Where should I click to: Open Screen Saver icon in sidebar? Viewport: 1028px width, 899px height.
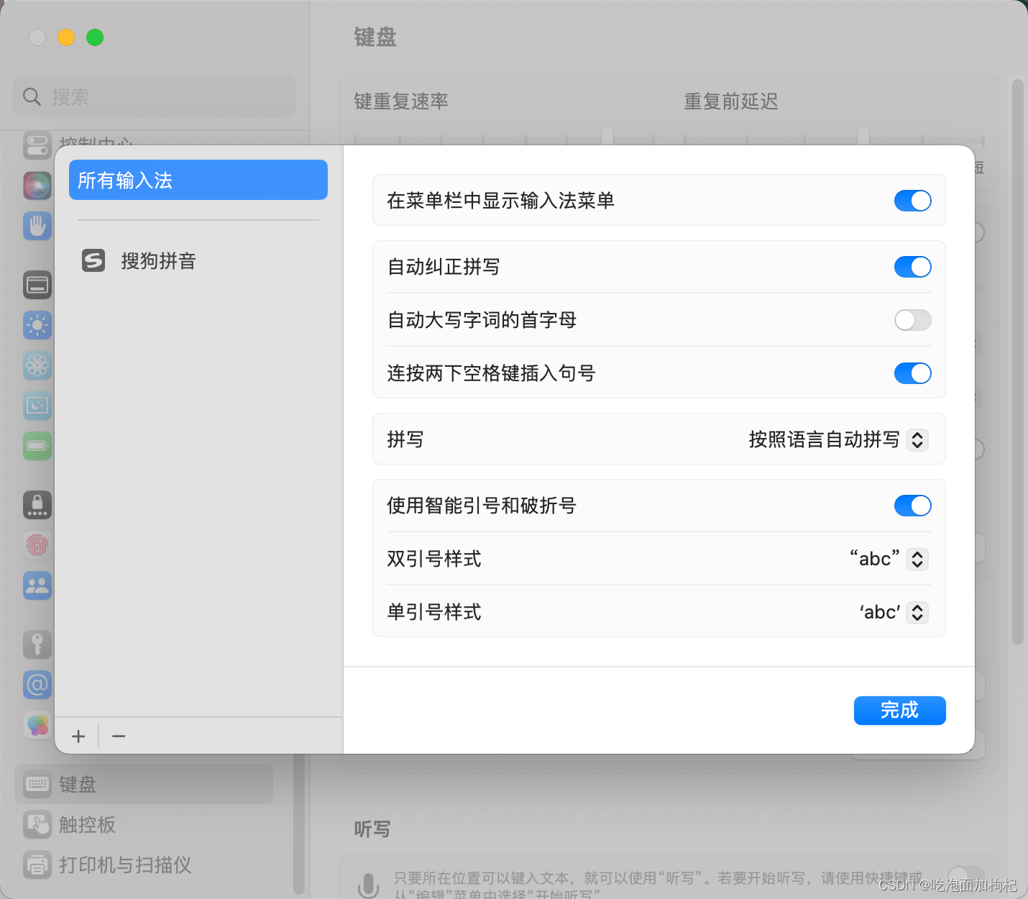[x=37, y=406]
